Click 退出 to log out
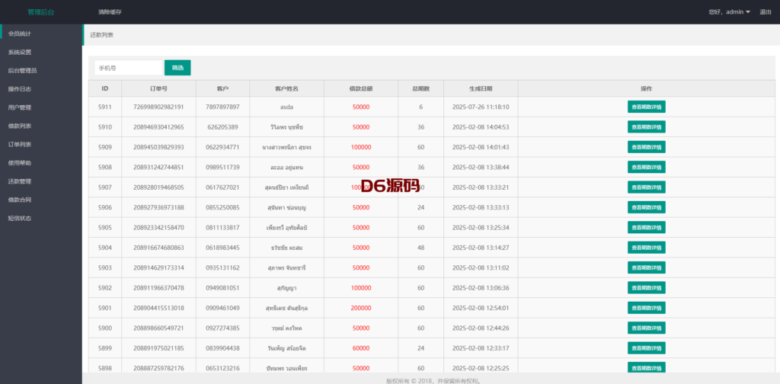 point(766,12)
